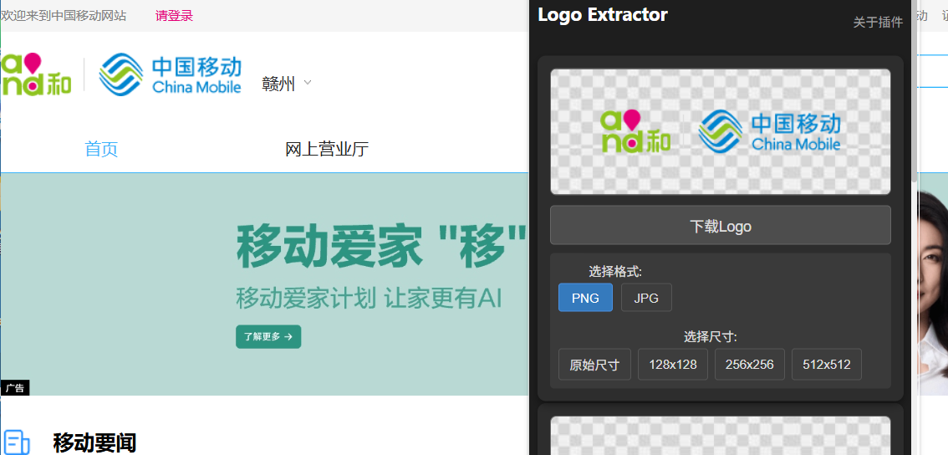The image size is (948, 455).
Task: Choose the 原始尺寸 original size option
Action: (594, 365)
